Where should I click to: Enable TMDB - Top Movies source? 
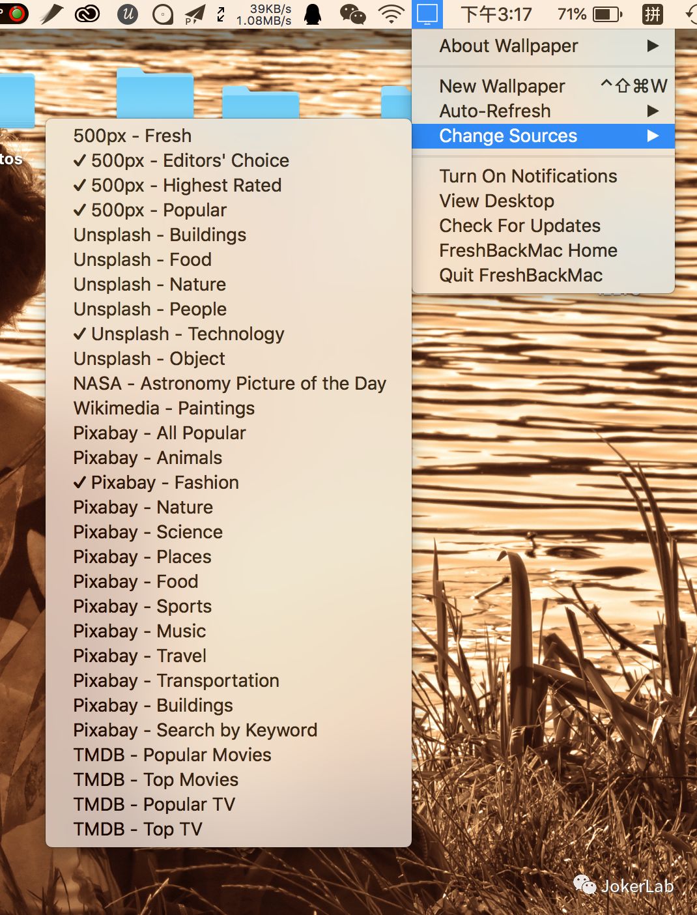pos(229,779)
